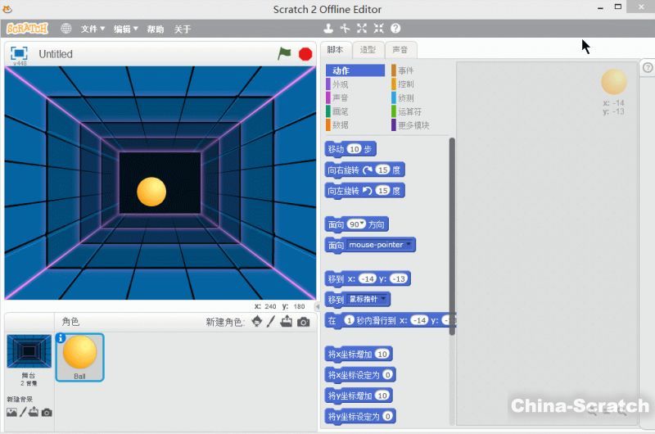Click the block help question mark
The height and width of the screenshot is (434, 655).
pos(395,29)
